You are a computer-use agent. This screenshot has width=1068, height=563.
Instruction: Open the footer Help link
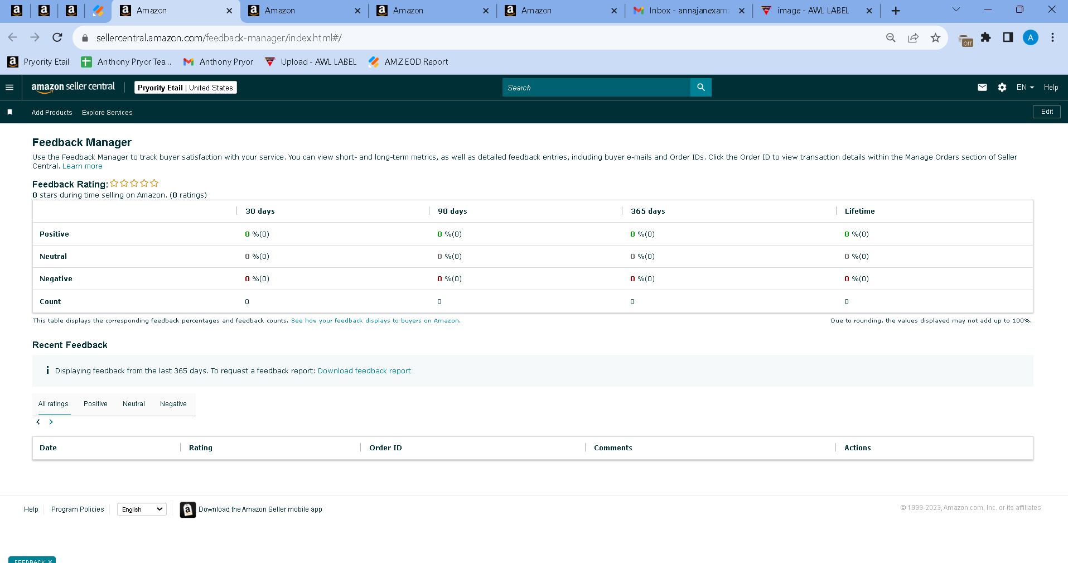31,509
